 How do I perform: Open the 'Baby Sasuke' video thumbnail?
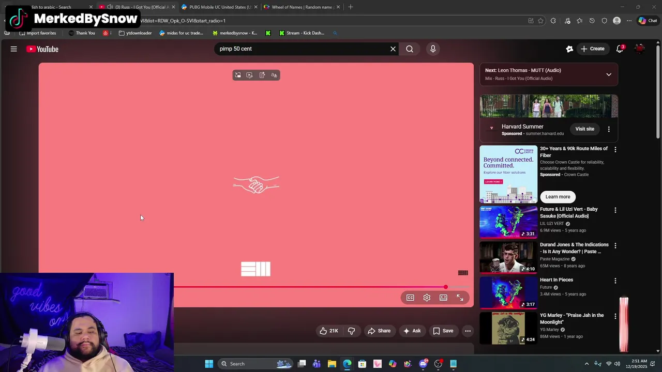[508, 222]
